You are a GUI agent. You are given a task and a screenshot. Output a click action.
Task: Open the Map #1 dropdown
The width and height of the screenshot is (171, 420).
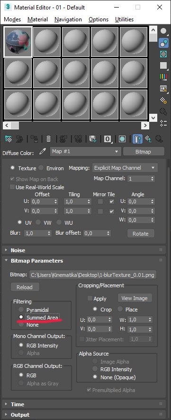click(86, 152)
